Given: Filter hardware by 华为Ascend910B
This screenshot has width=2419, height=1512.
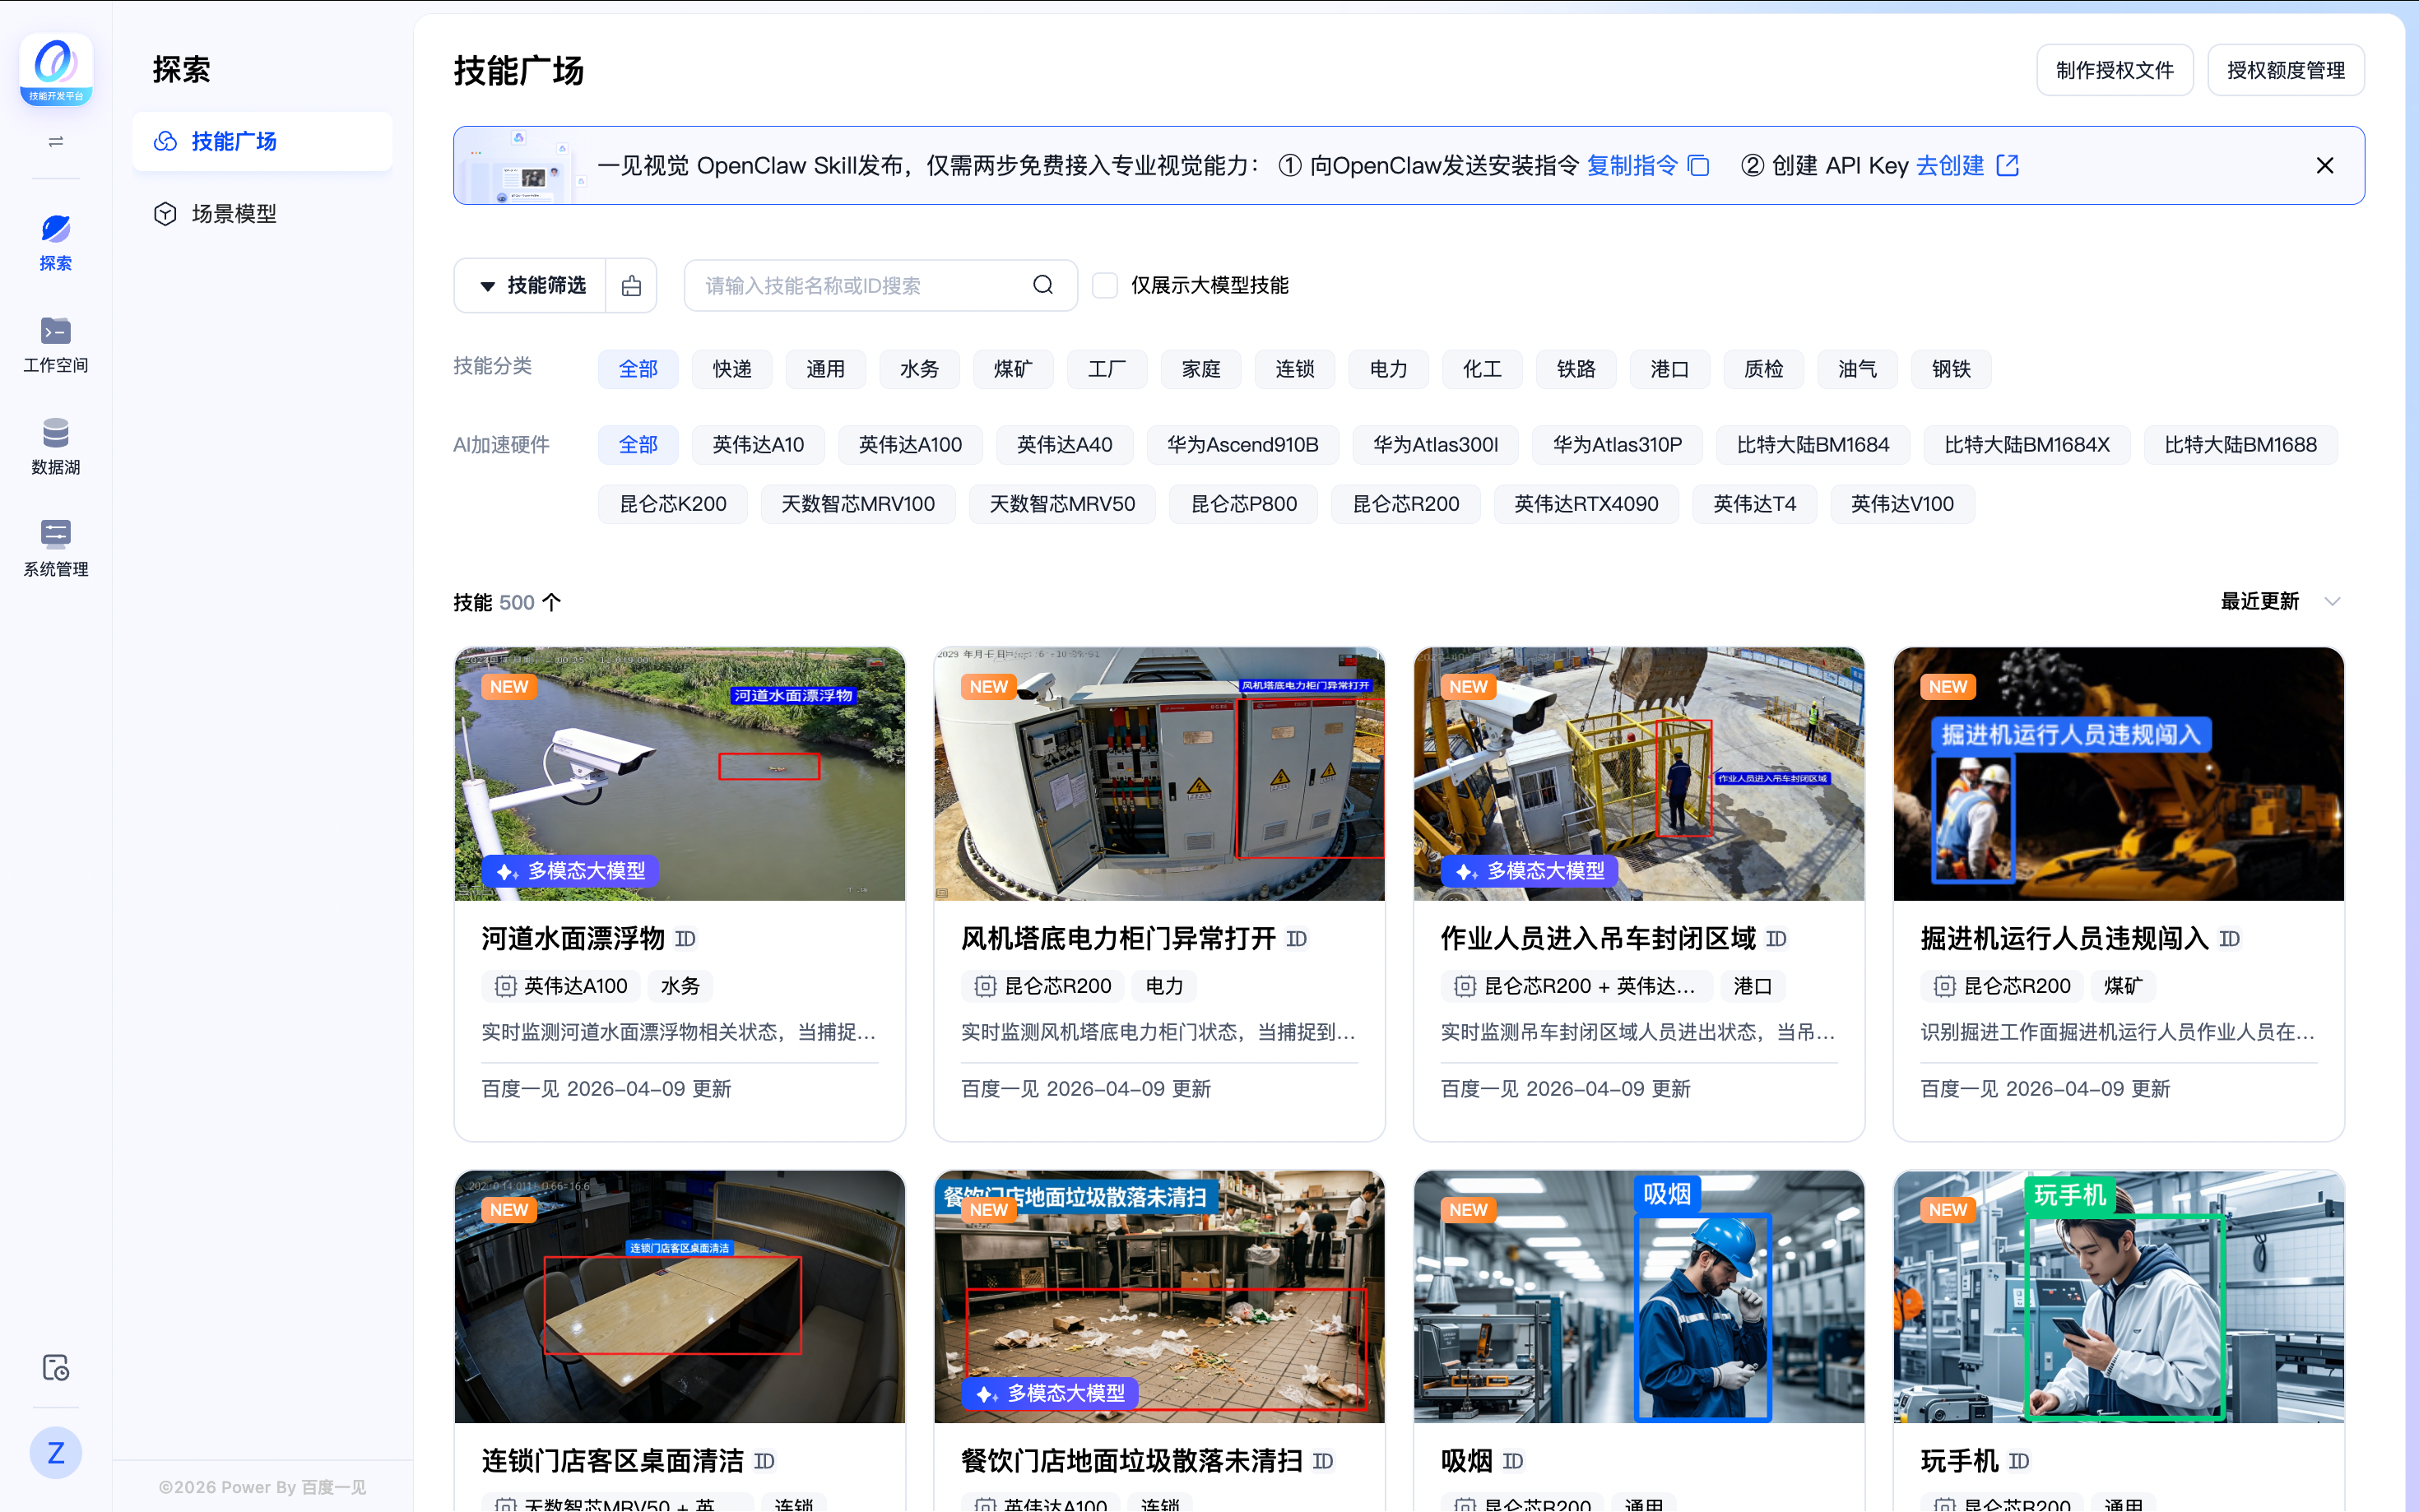Looking at the screenshot, I should pos(1242,445).
